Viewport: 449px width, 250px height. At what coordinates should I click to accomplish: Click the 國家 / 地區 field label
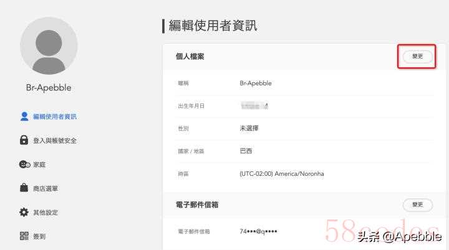pos(191,151)
